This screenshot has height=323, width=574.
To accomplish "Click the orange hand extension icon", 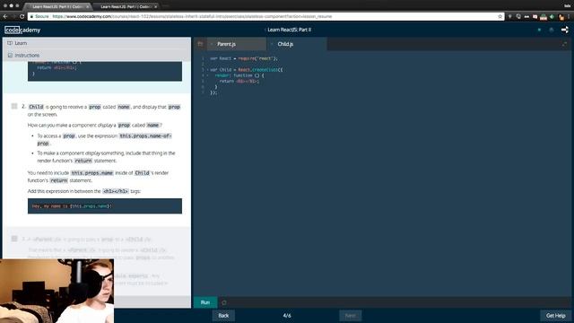I will point(561,17).
